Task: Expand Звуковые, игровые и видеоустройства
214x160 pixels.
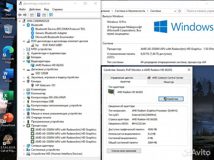Action: pos(24,77)
